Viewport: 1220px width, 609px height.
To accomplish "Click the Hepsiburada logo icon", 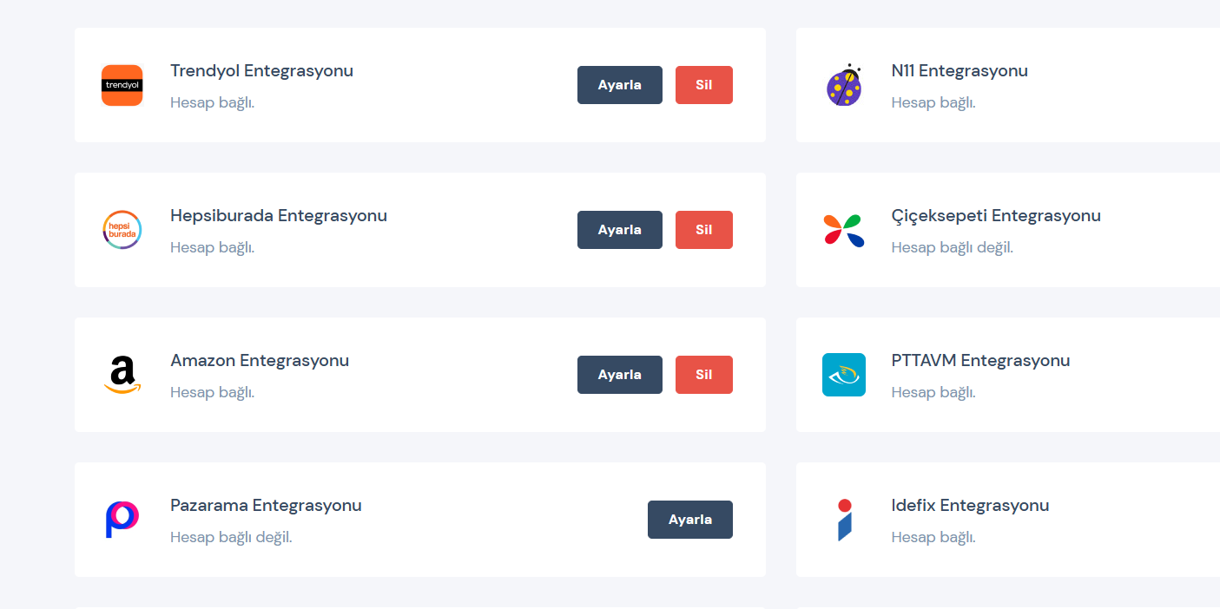I will tap(122, 230).
